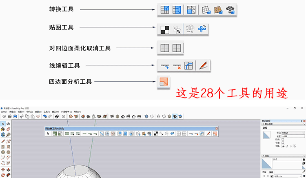The height and width of the screenshot is (178, 306).
Task: Open the 编辑(E) menu
Action: pos(13,112)
